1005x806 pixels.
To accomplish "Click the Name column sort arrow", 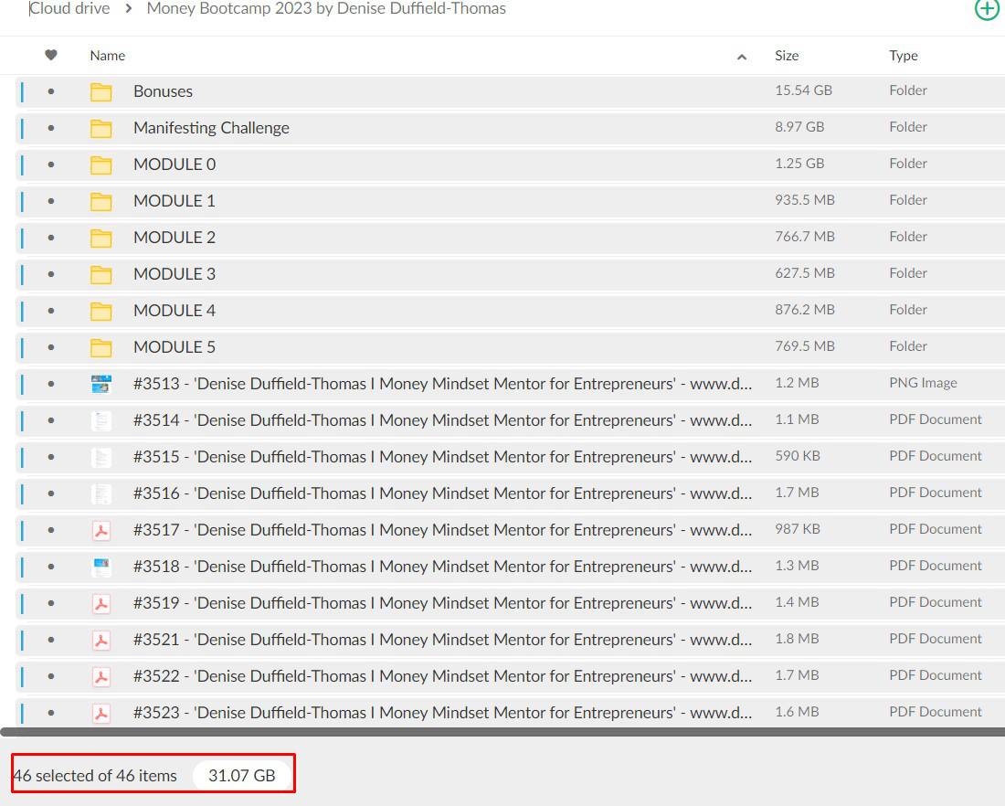I will (742, 57).
